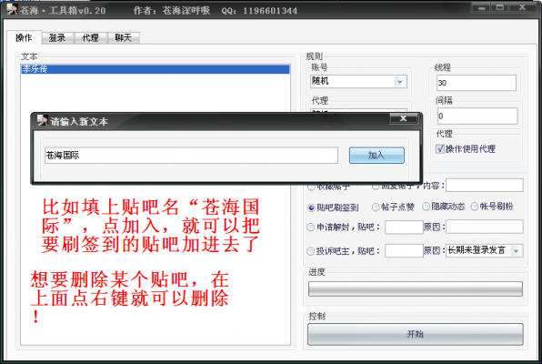Minimize the main toolbox window
Viewport: 542px width, 364px height.
click(482, 7)
